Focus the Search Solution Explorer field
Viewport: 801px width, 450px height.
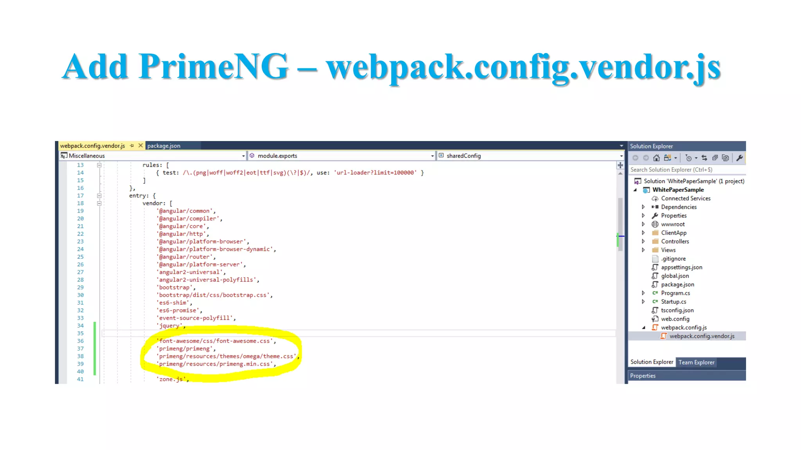(x=687, y=170)
